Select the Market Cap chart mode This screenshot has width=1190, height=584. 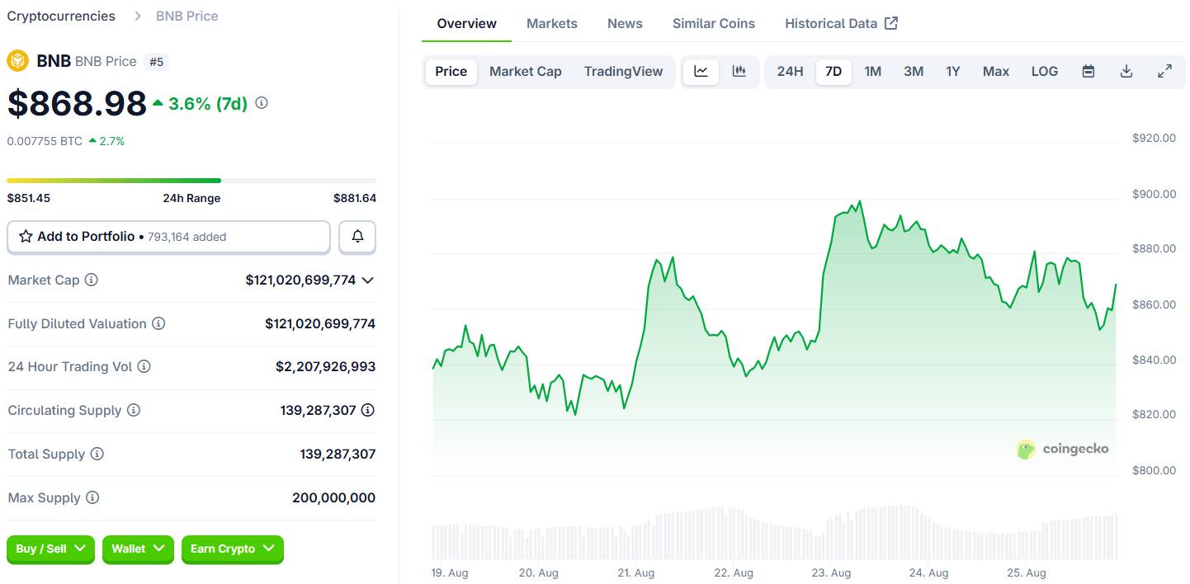(x=526, y=72)
